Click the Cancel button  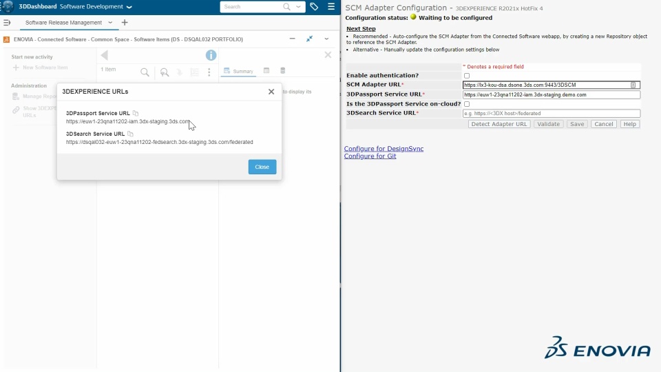click(604, 124)
